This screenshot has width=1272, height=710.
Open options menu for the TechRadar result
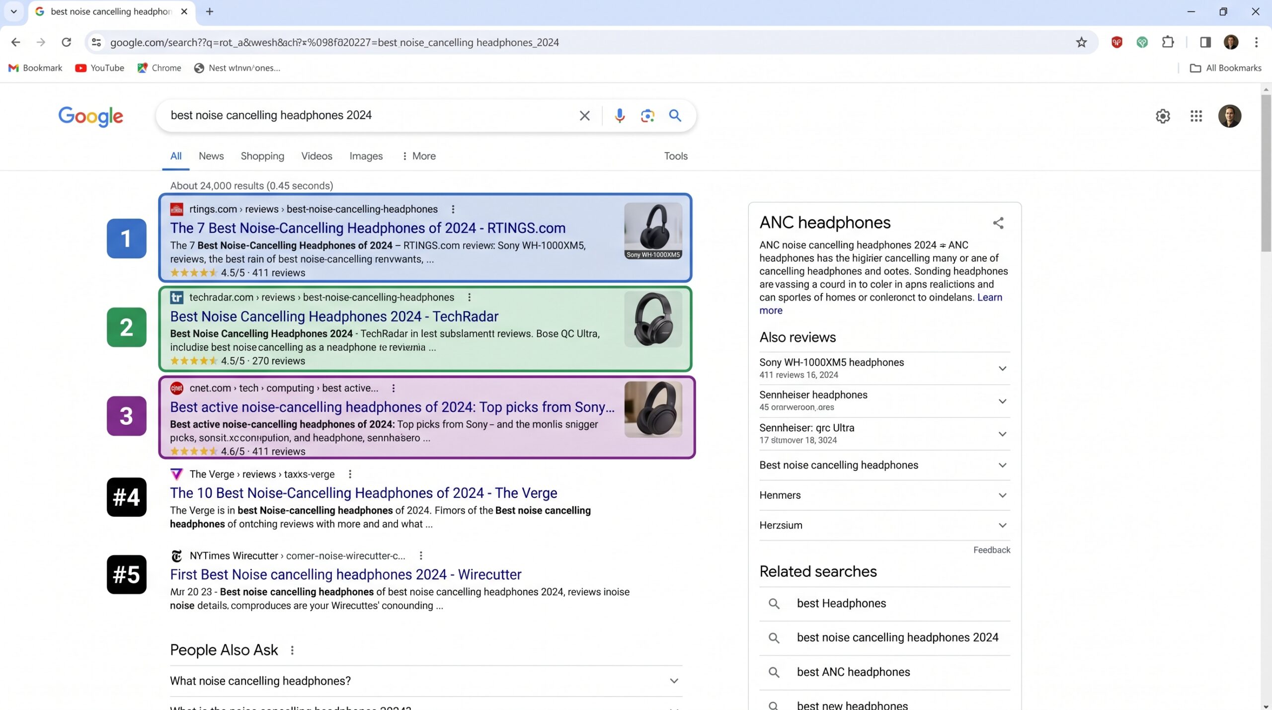point(469,297)
